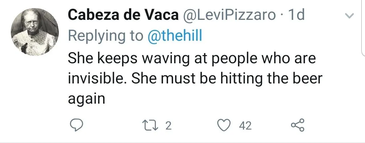Viewport: 365px width, 143px height.
Task: Click the retweet count of 2
Action: click(169, 126)
